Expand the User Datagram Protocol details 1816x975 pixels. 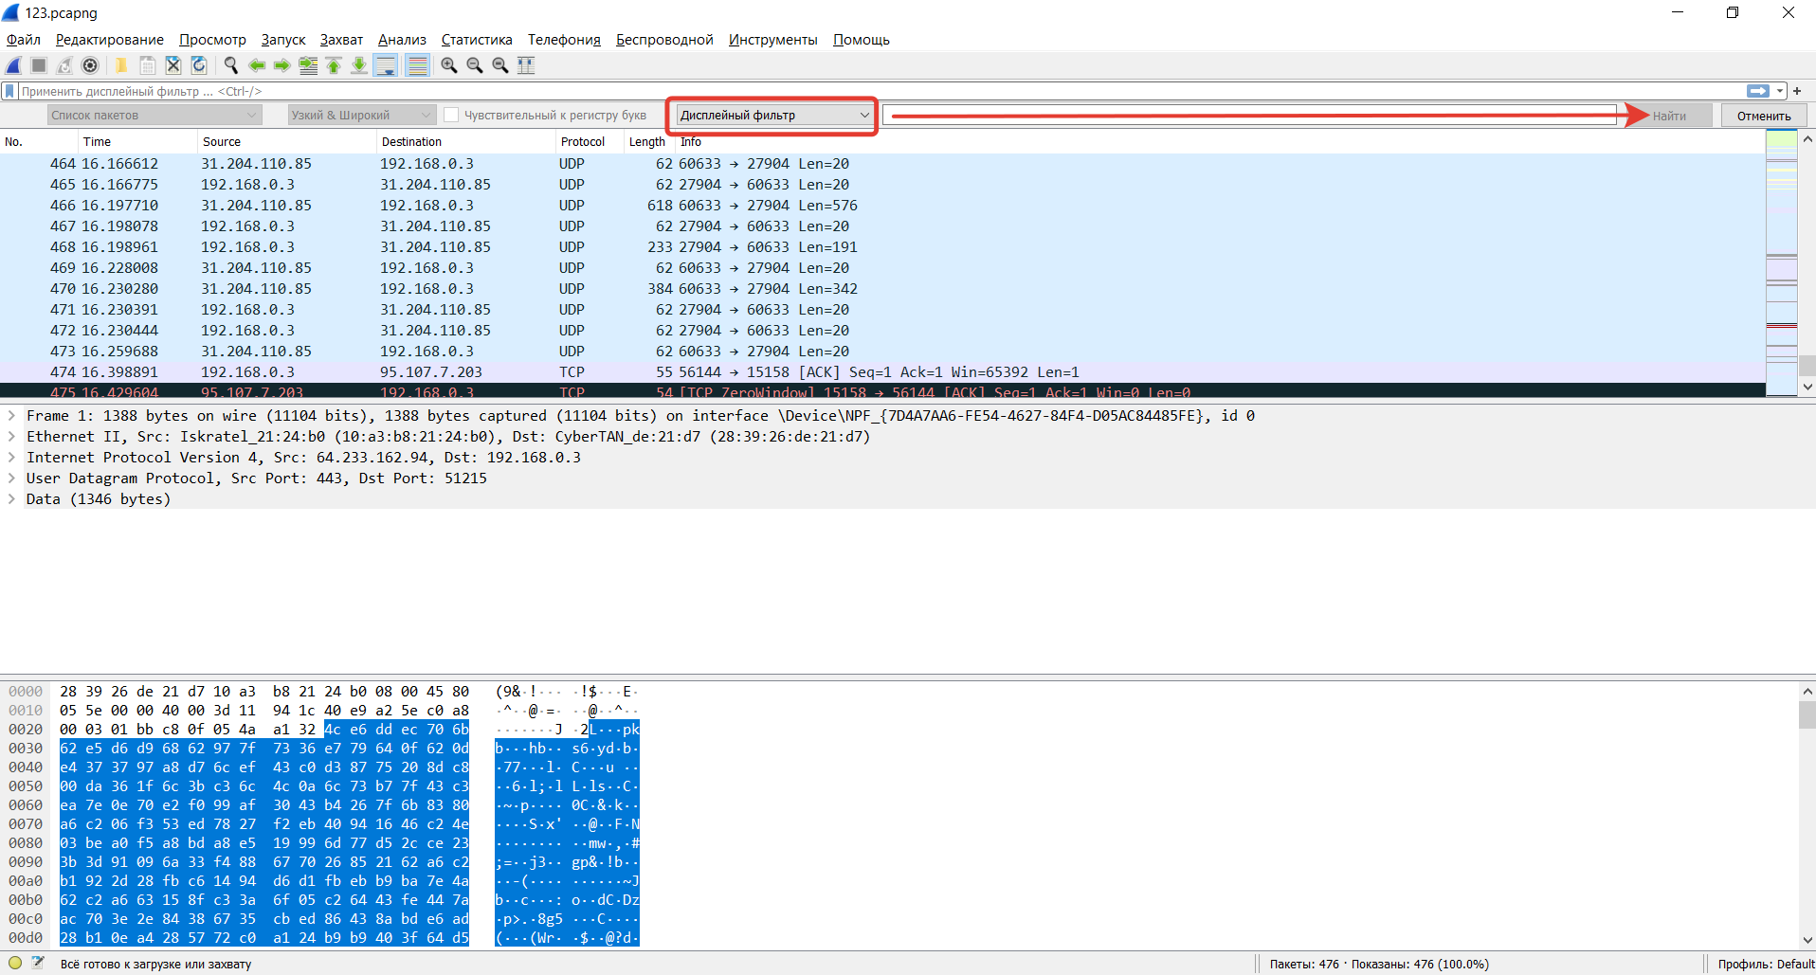point(11,478)
